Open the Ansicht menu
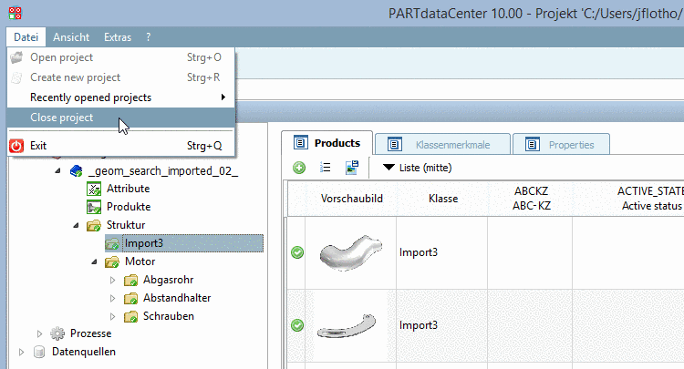This screenshot has width=684, height=369. click(x=71, y=37)
